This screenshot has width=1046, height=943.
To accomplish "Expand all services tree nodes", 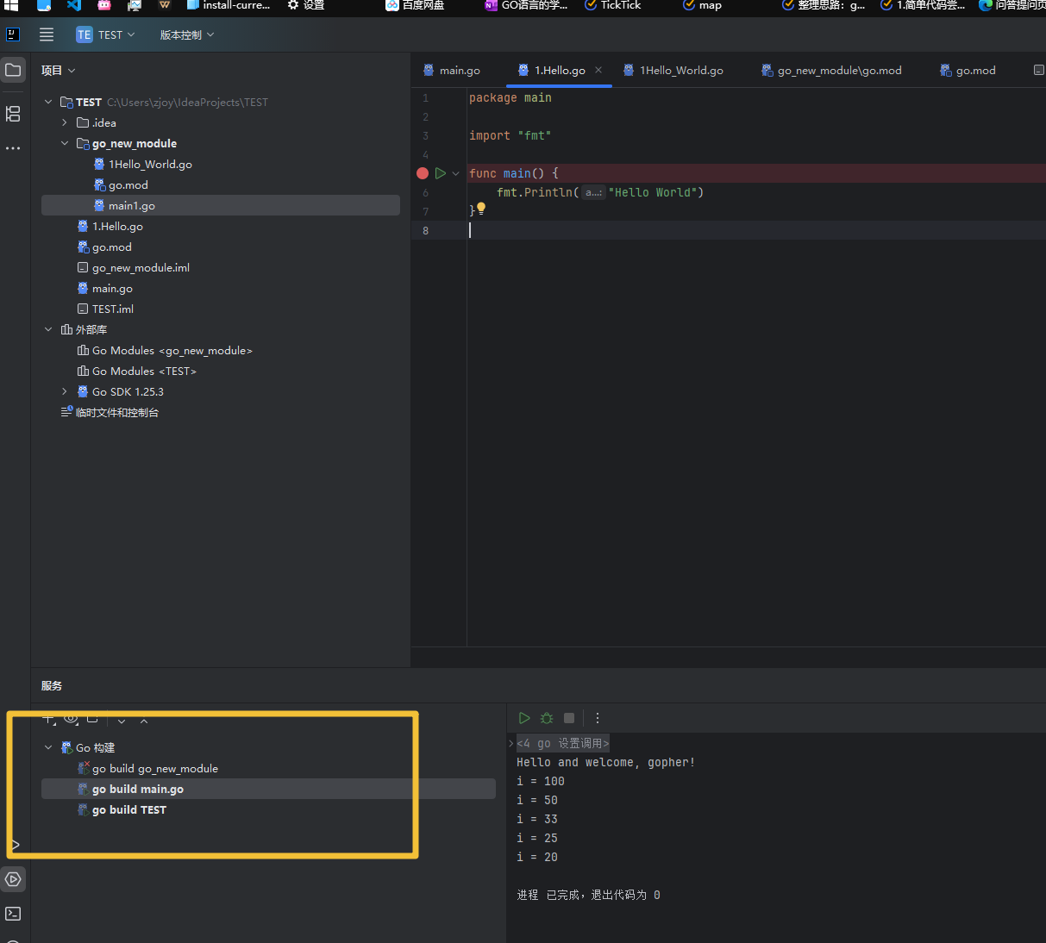I will pyautogui.click(x=122, y=721).
